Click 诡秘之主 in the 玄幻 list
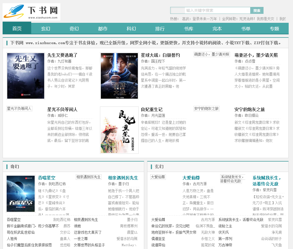 point(225,226)
